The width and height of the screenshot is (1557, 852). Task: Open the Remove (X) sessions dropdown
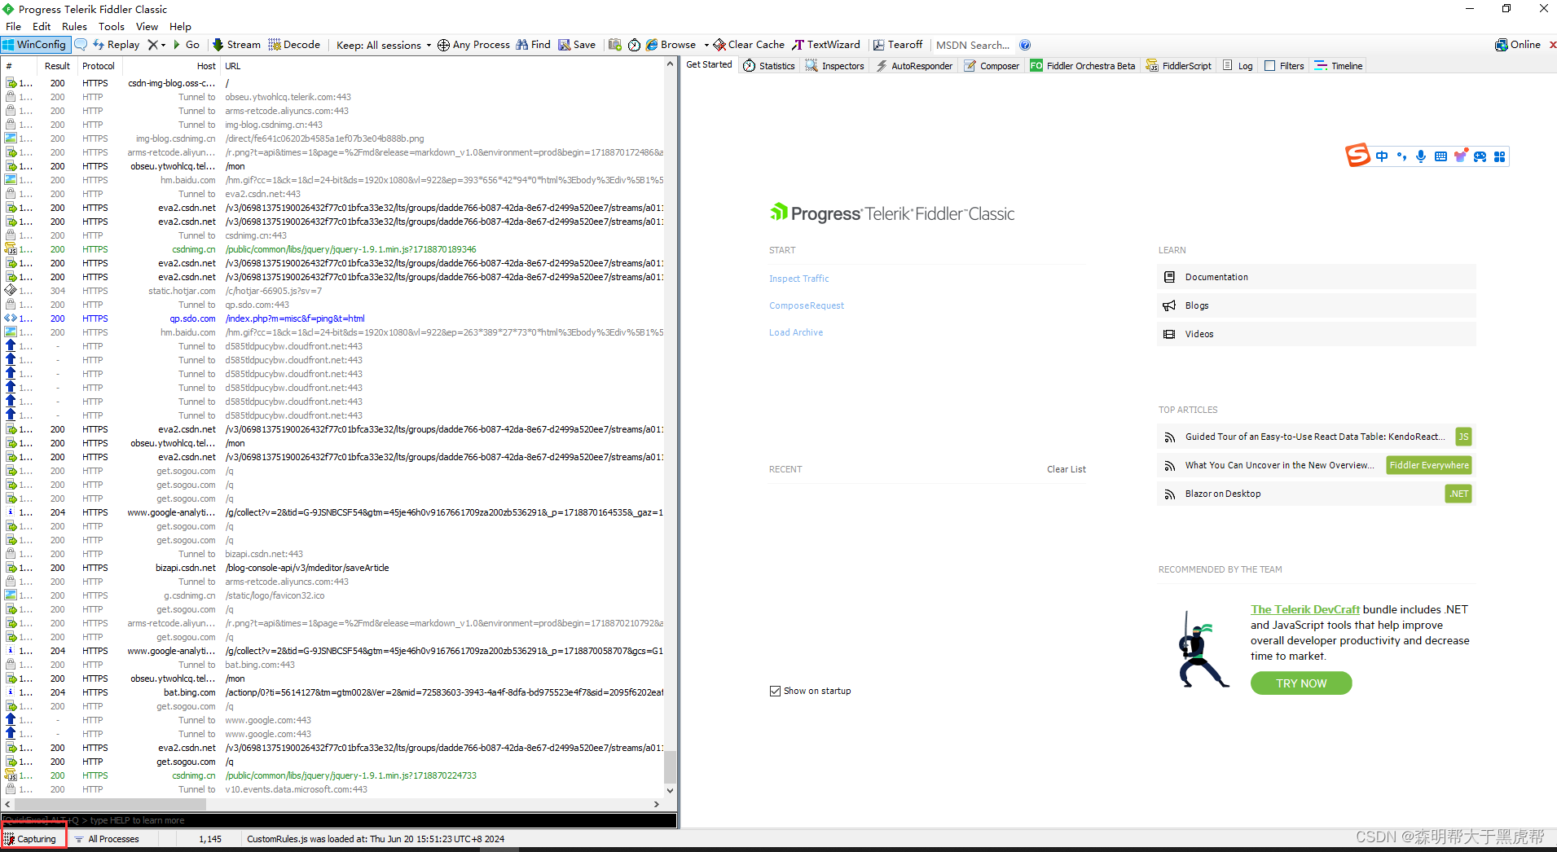pyautogui.click(x=156, y=45)
